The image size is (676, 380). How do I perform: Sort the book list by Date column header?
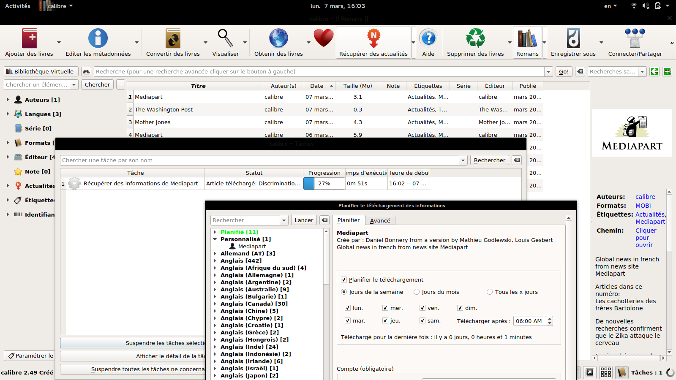(320, 86)
